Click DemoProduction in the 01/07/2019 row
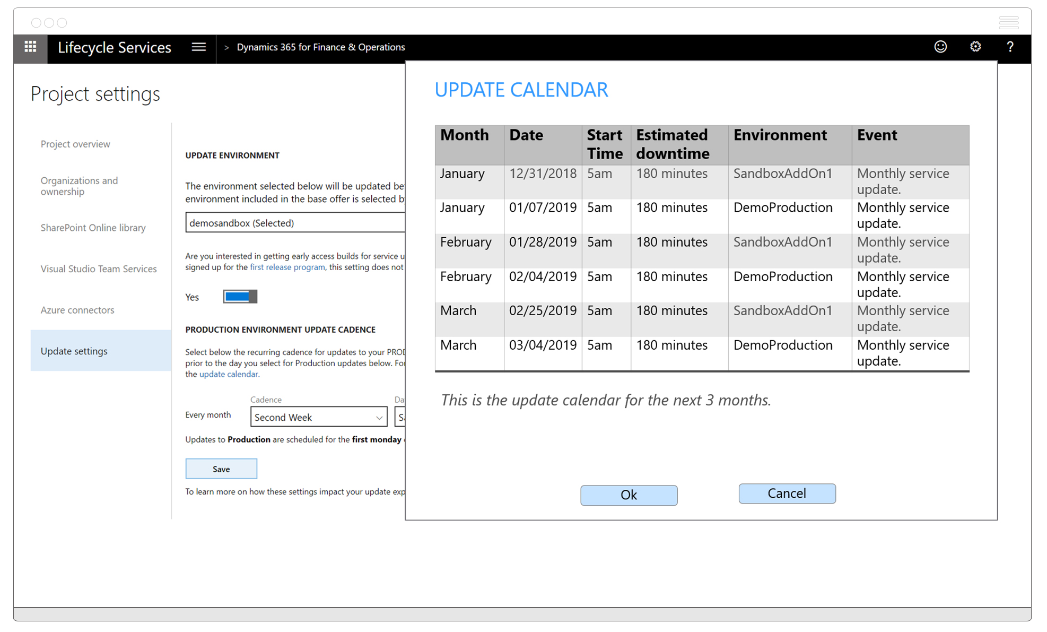This screenshot has height=632, width=1047. [x=783, y=207]
